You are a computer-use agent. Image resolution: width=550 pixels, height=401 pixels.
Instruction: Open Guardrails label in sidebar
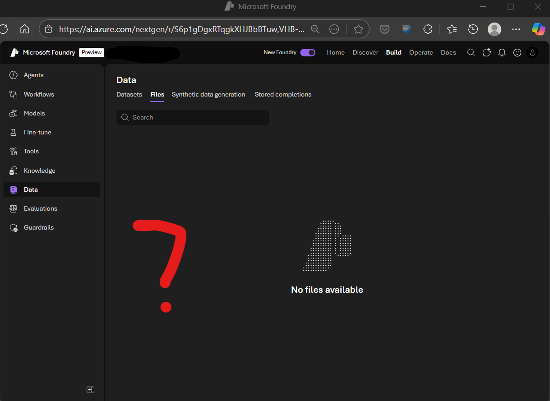[39, 227]
